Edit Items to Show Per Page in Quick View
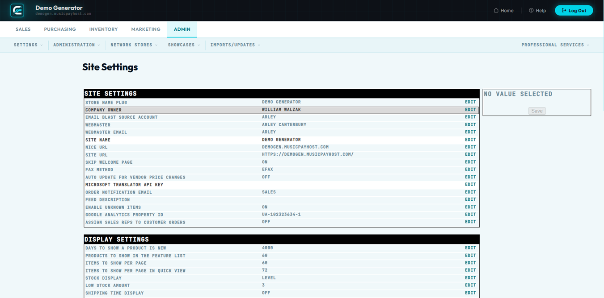604x298 pixels. (470, 270)
